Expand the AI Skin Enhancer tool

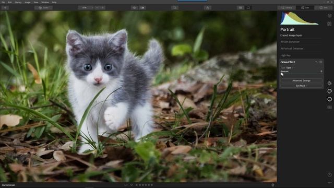pos(290,42)
